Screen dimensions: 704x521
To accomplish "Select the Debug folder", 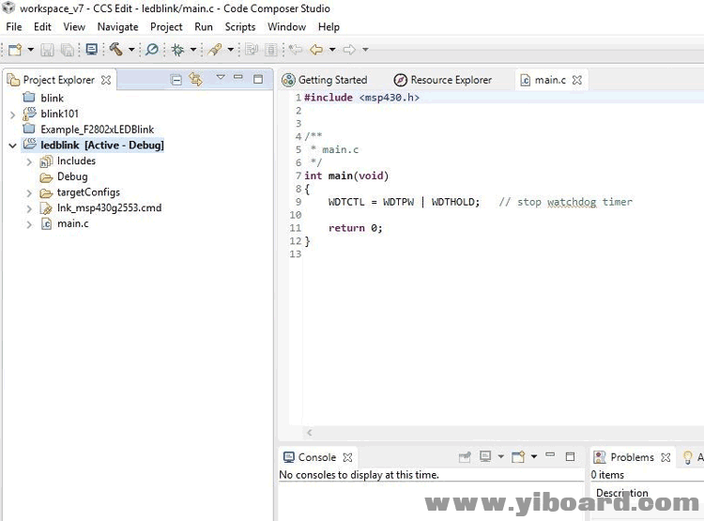I will coord(64,176).
